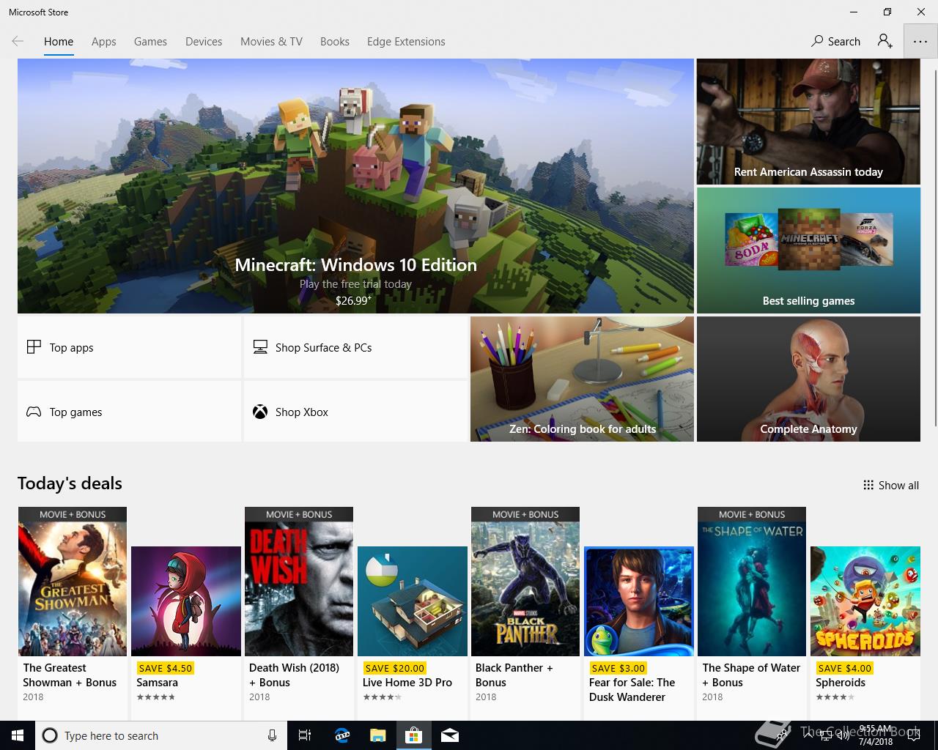Viewport: 938px width, 750px height.
Task: Click the Top games controller icon
Action: 34,412
